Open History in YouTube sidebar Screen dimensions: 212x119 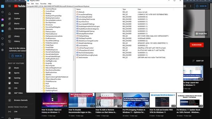[17, 41]
